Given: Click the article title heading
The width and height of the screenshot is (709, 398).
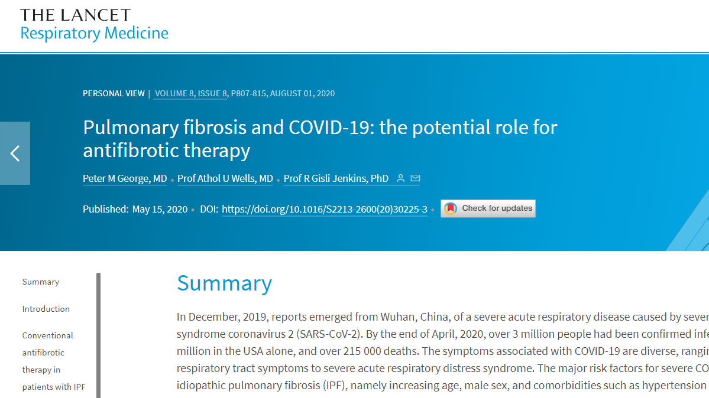Looking at the screenshot, I should click(320, 138).
